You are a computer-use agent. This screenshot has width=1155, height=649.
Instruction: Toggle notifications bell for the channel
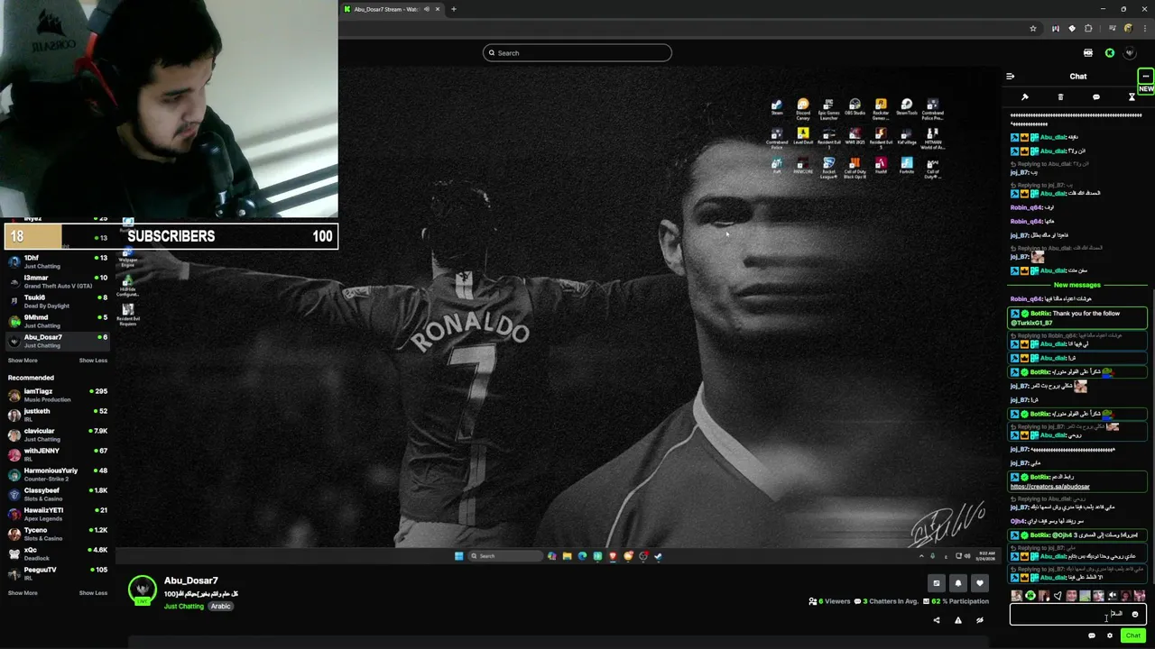pos(958,583)
